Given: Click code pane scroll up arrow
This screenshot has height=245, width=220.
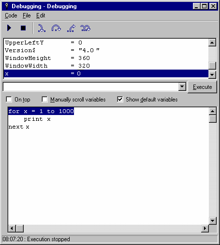Looking at the screenshot, I should pyautogui.click(x=213, y=111).
